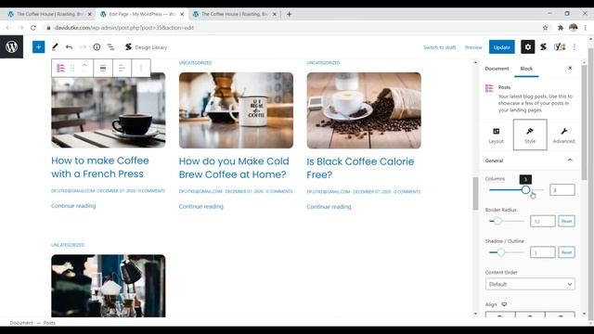
Task: Preview the page
Action: tap(473, 47)
